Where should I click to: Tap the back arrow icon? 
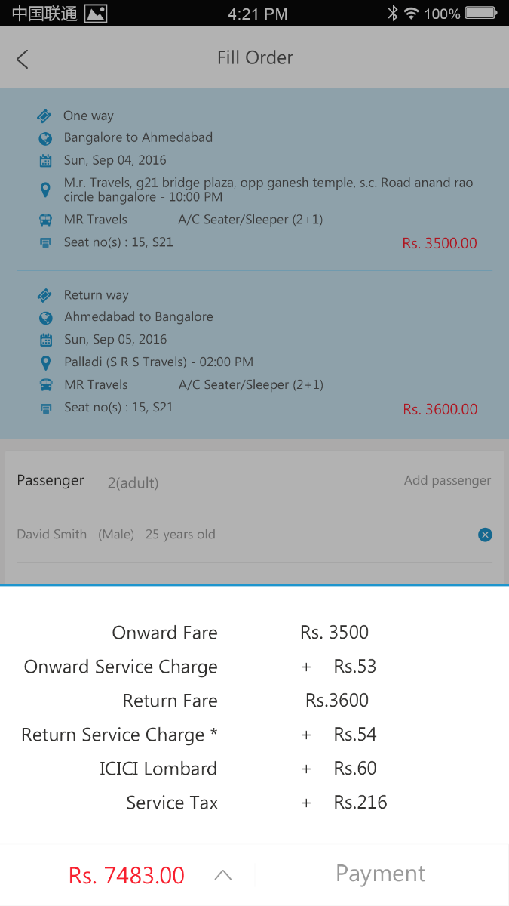coord(23,59)
